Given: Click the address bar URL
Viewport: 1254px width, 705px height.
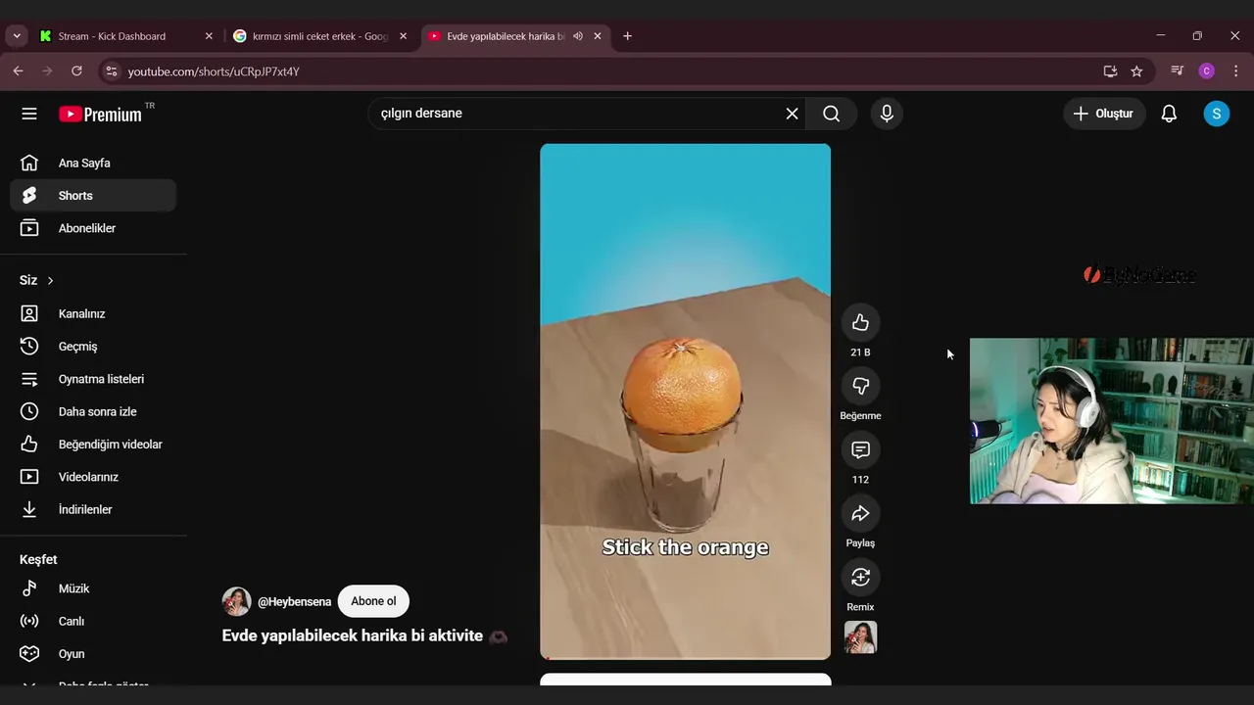Looking at the screenshot, I should 214,71.
